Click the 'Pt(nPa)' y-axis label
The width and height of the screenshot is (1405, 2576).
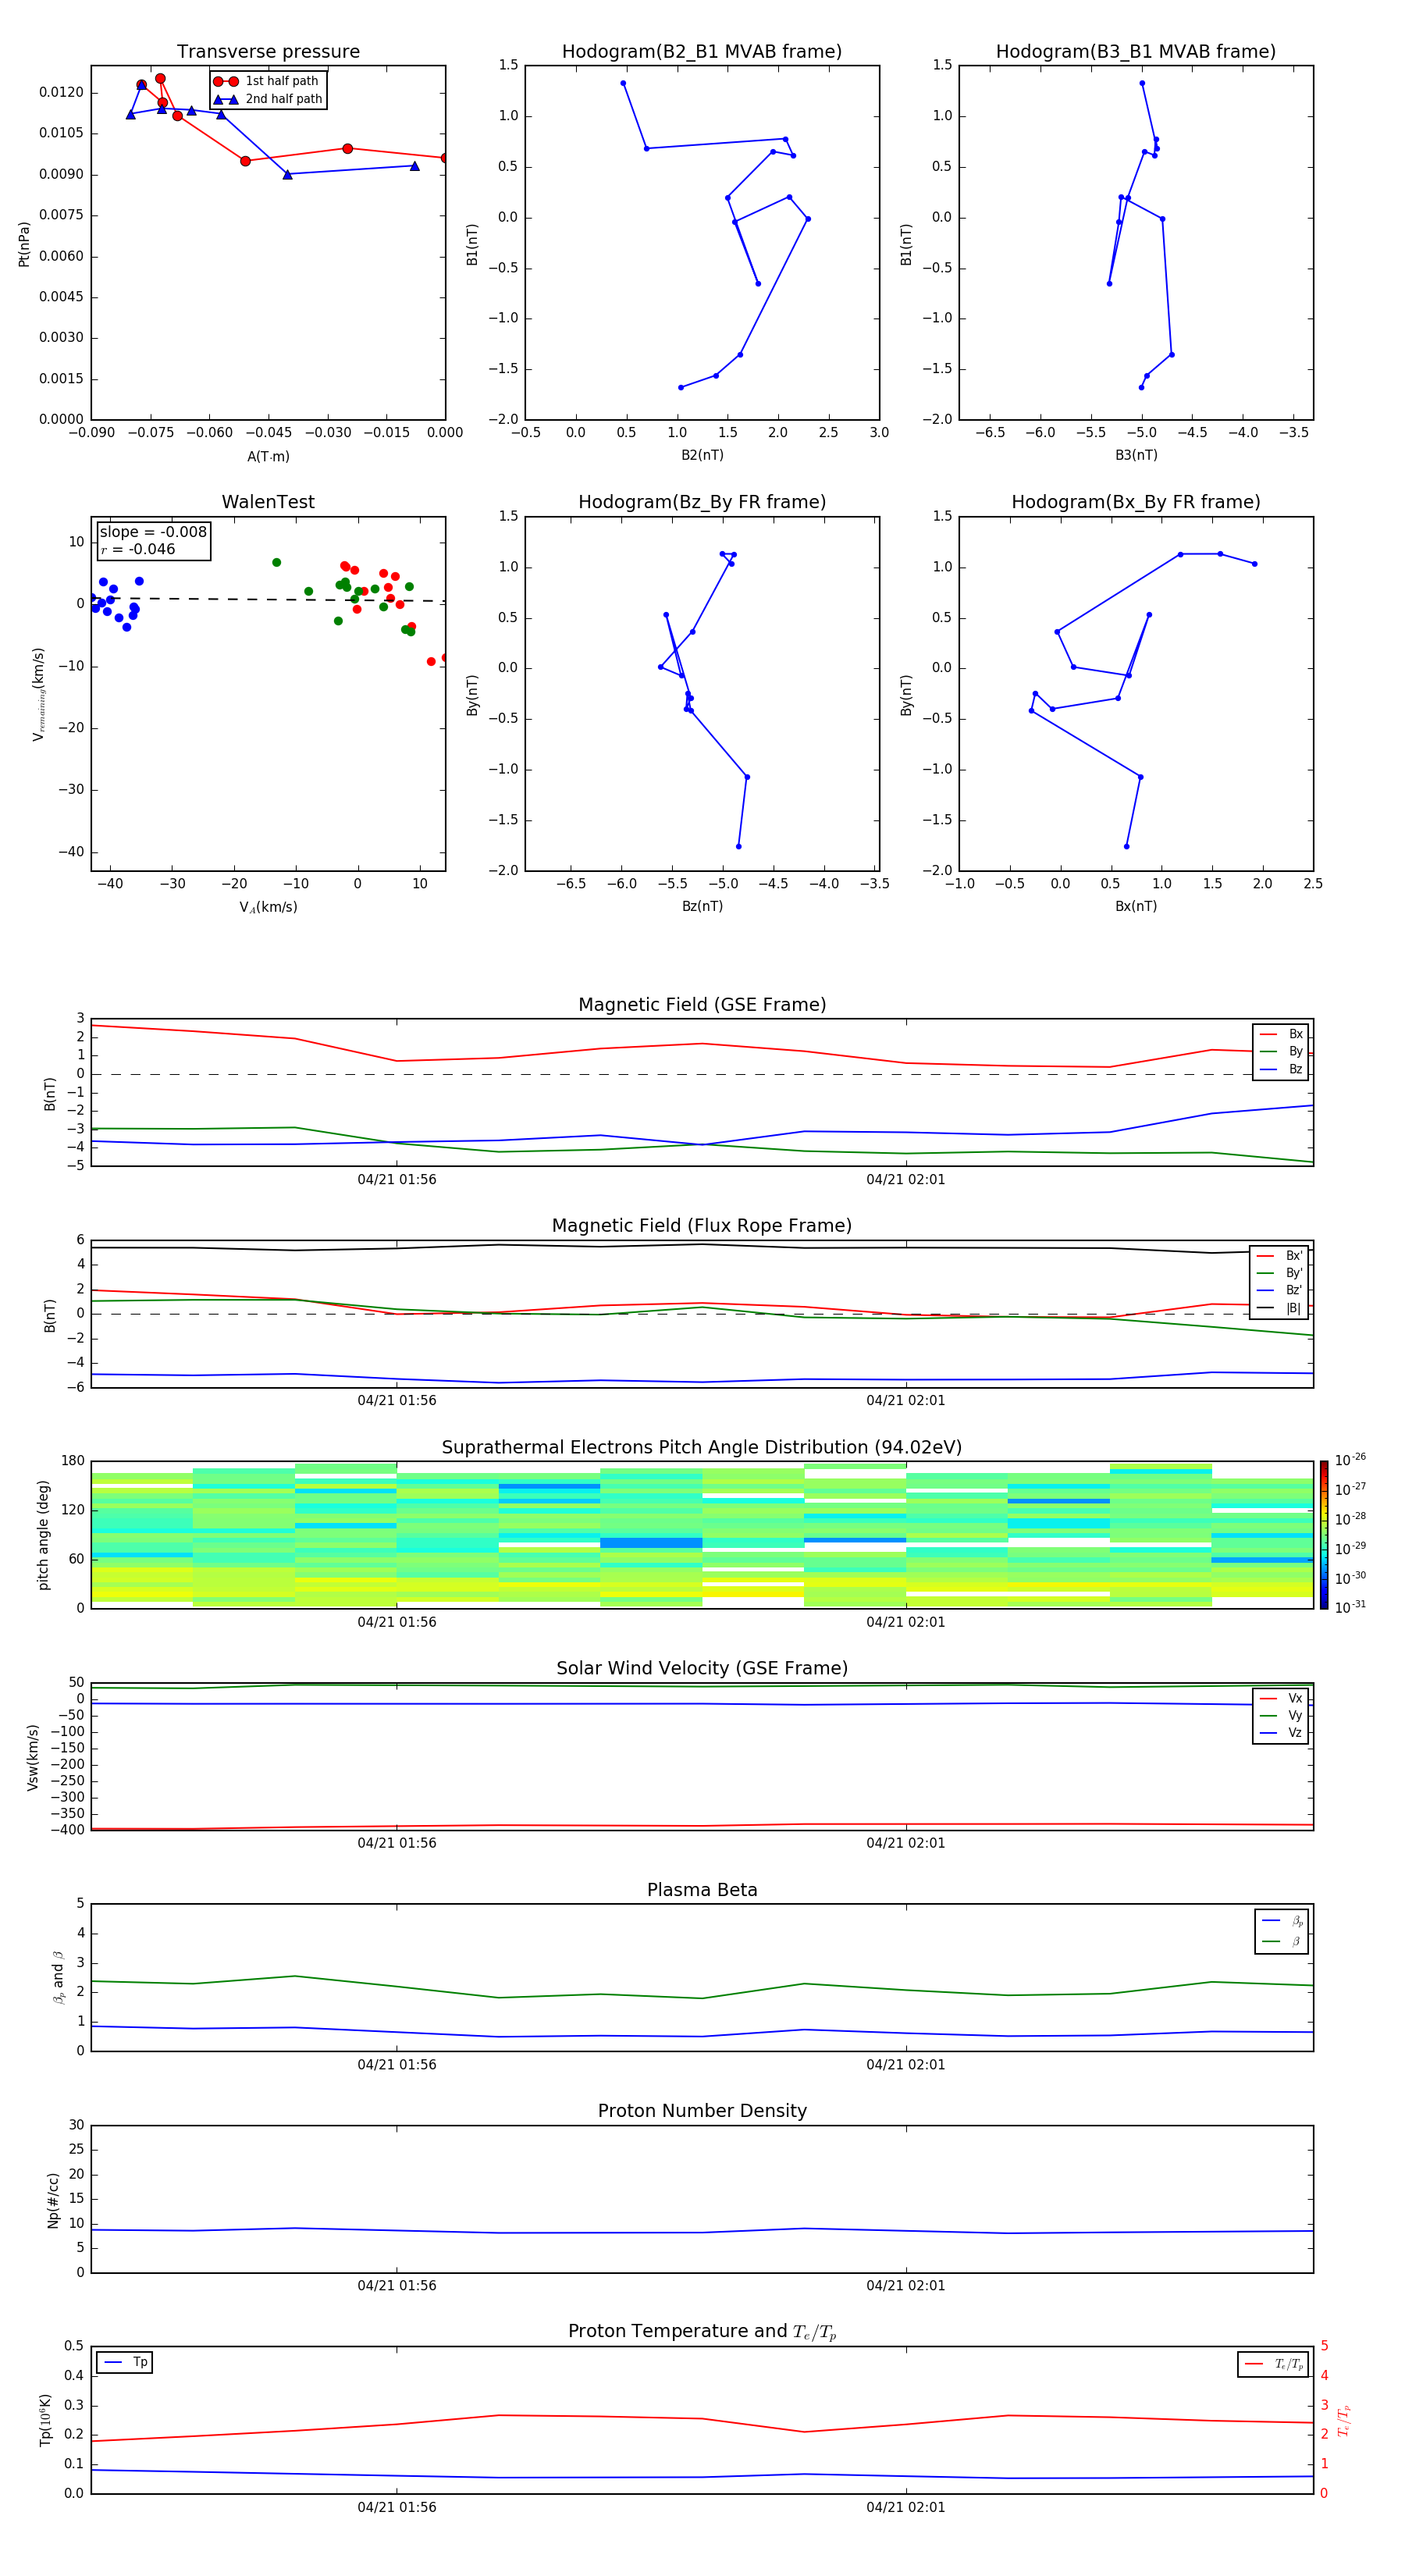click(x=24, y=244)
